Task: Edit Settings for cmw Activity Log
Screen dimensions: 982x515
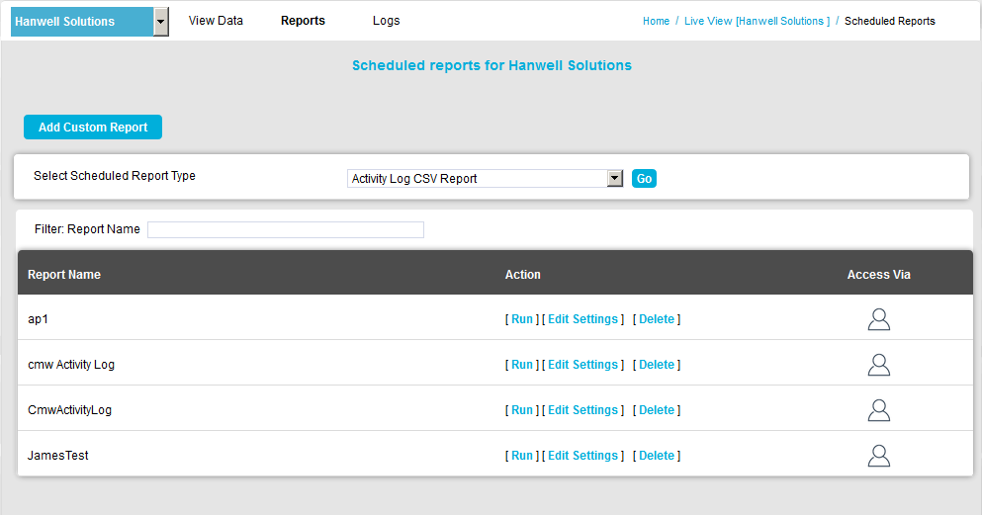Action: pyautogui.click(x=583, y=365)
